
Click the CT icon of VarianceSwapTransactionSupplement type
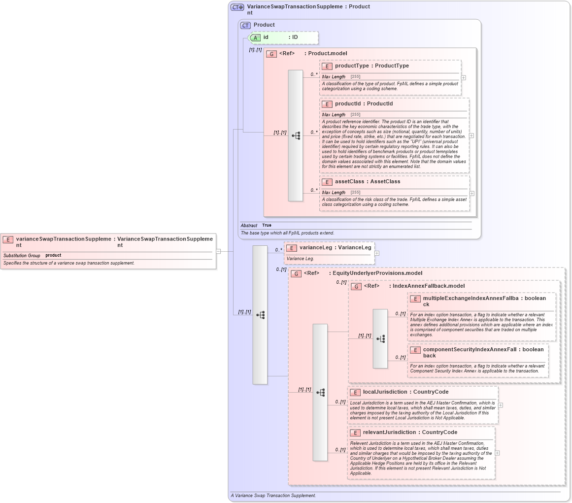(x=237, y=7)
